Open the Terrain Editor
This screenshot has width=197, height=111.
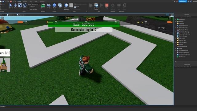43,6
